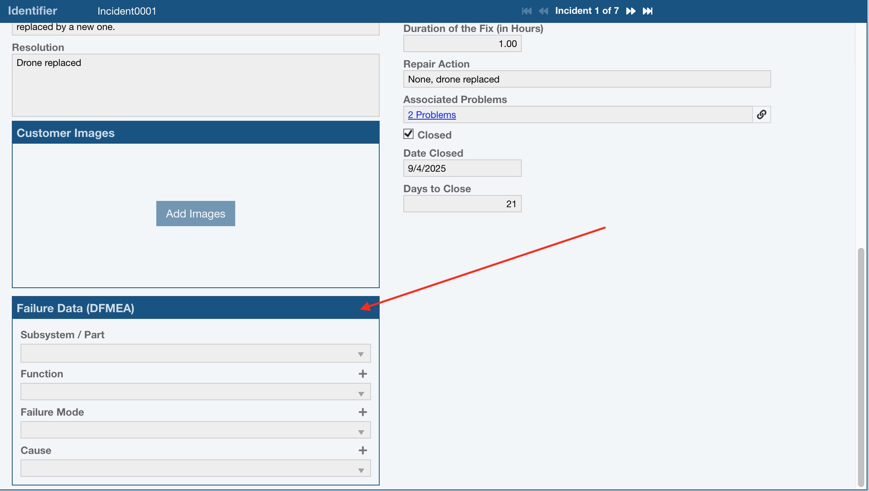869x491 pixels.
Task: Click the Repair Action text field
Action: pyautogui.click(x=586, y=79)
